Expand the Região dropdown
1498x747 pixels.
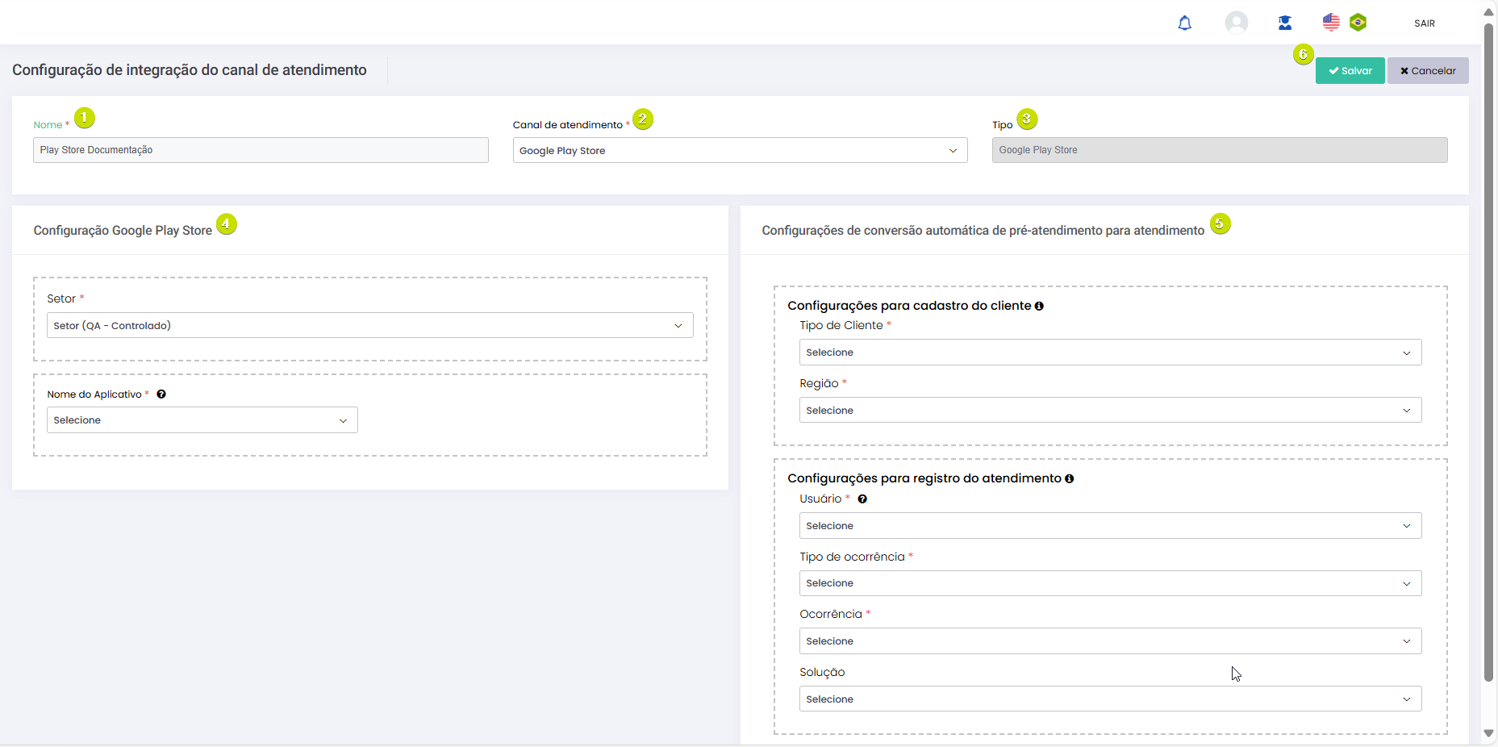1109,411
